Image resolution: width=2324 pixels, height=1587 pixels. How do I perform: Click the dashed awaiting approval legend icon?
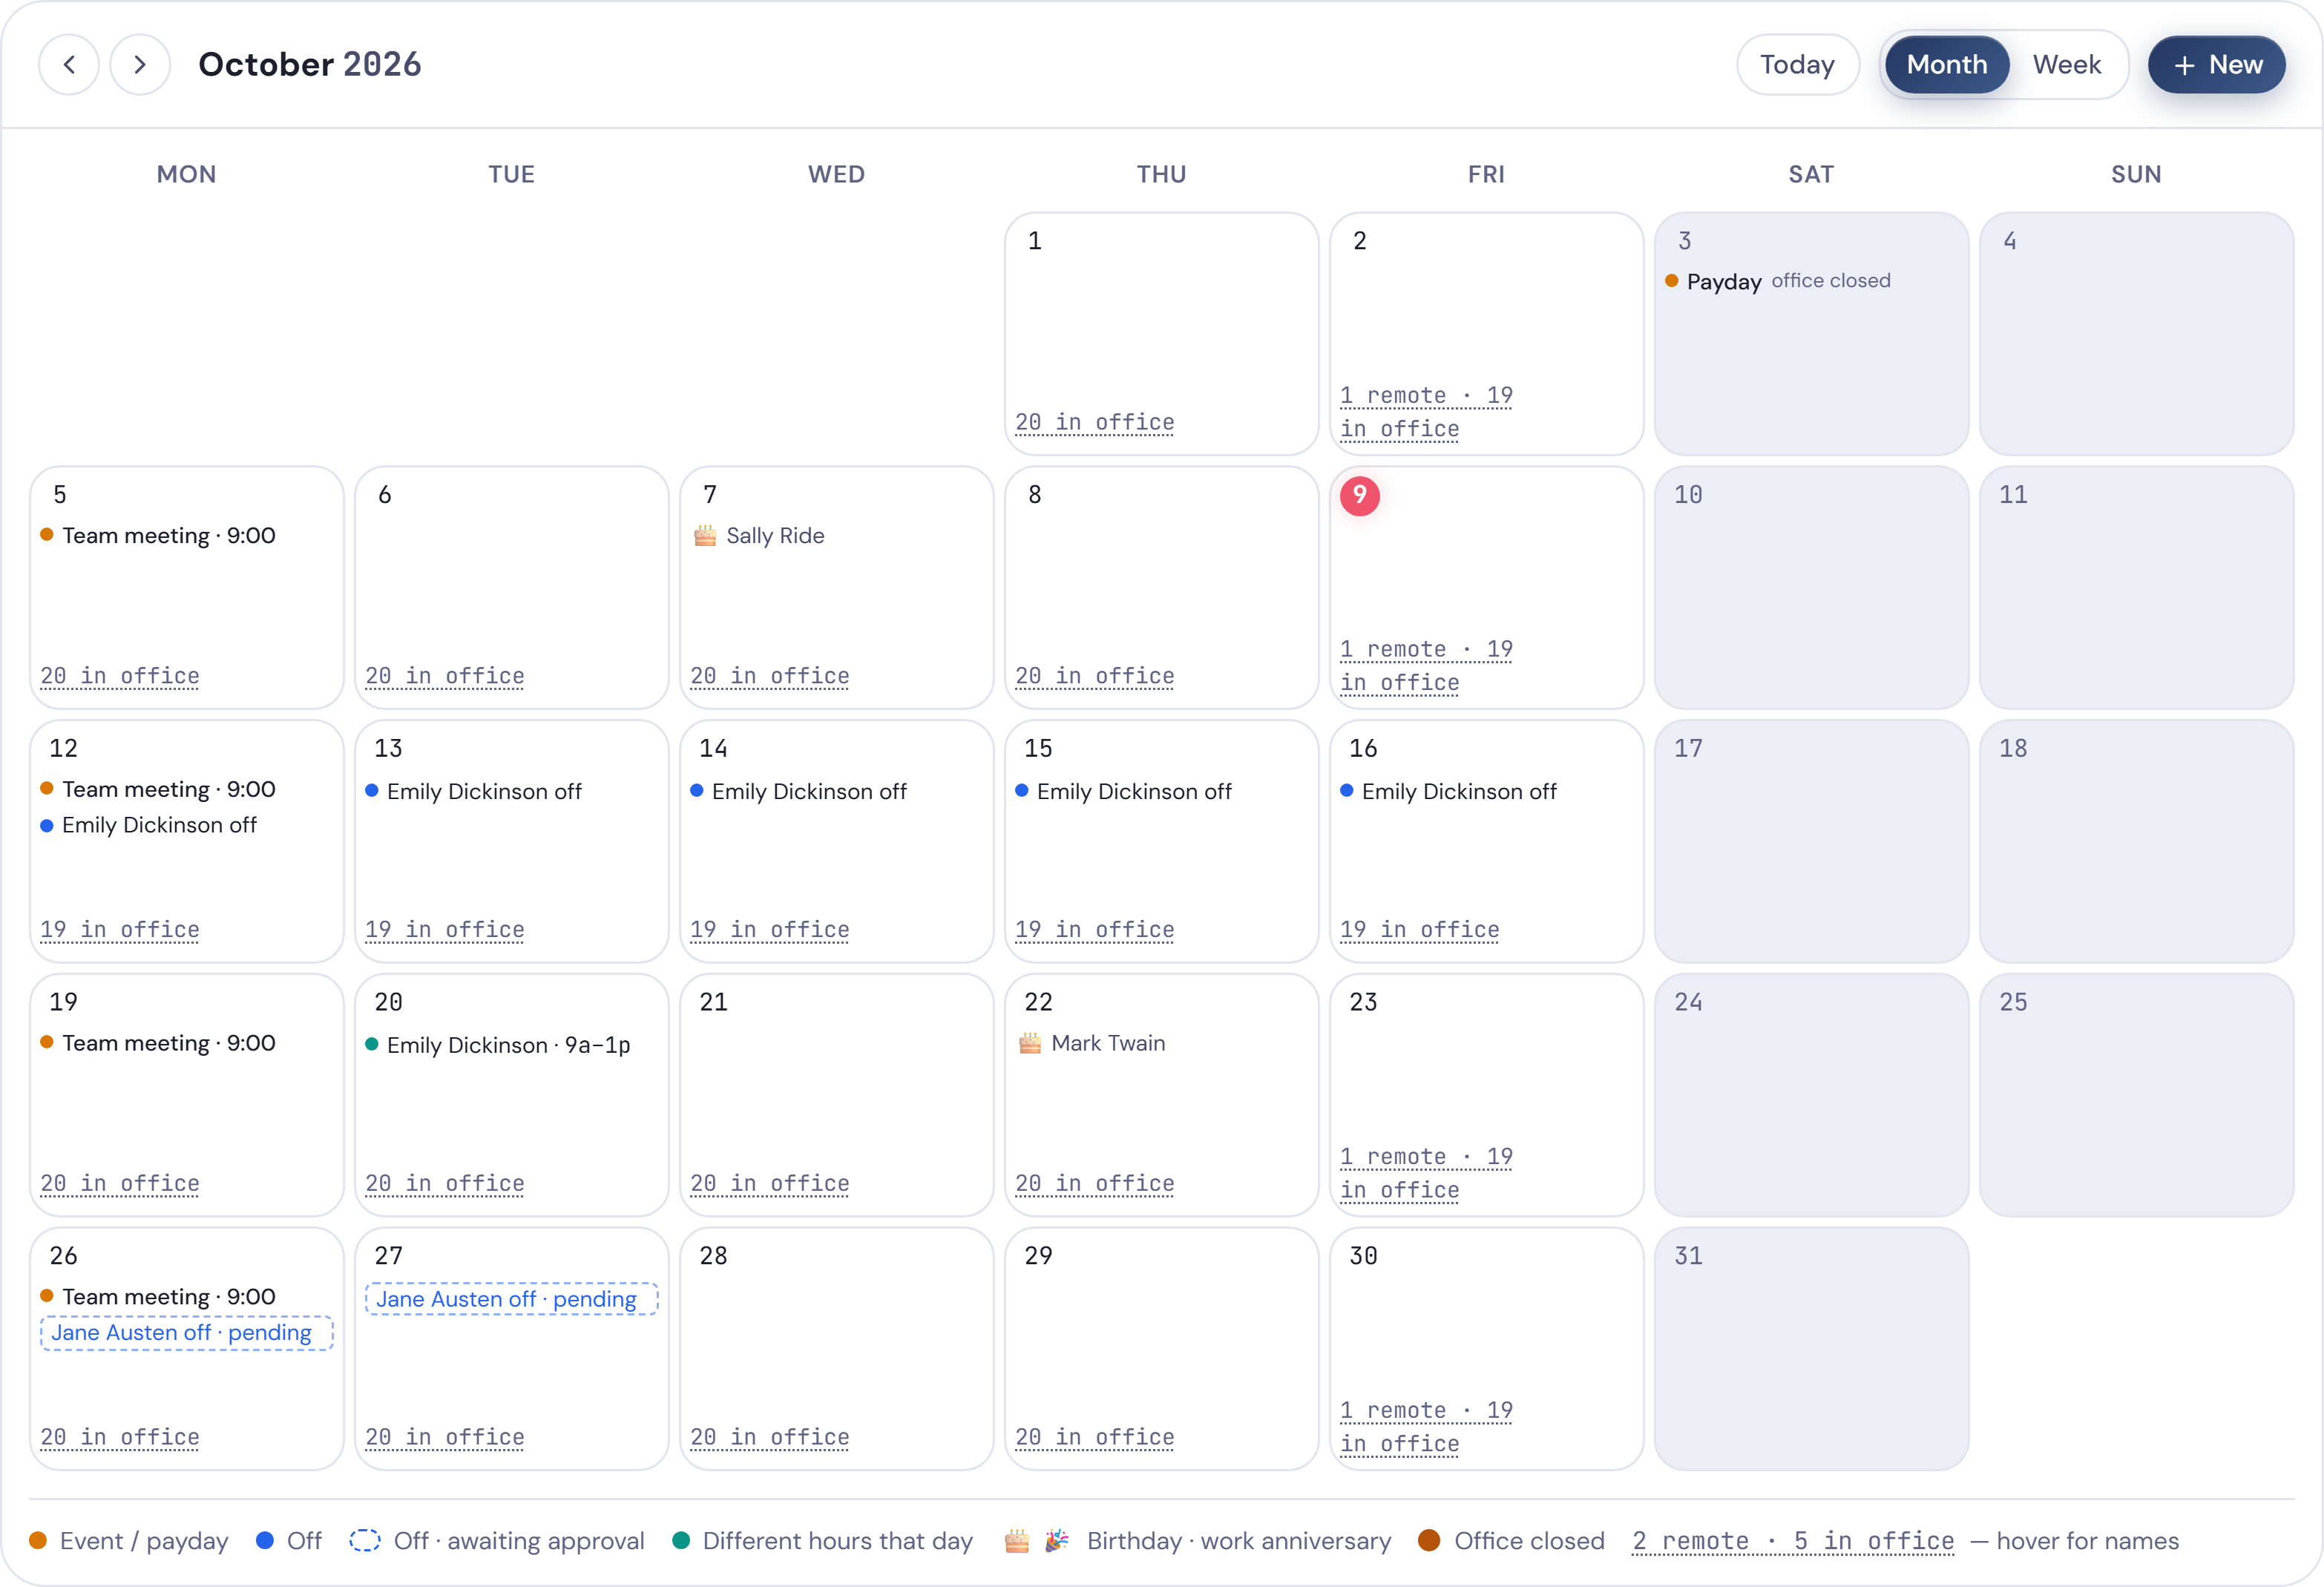(x=365, y=1541)
